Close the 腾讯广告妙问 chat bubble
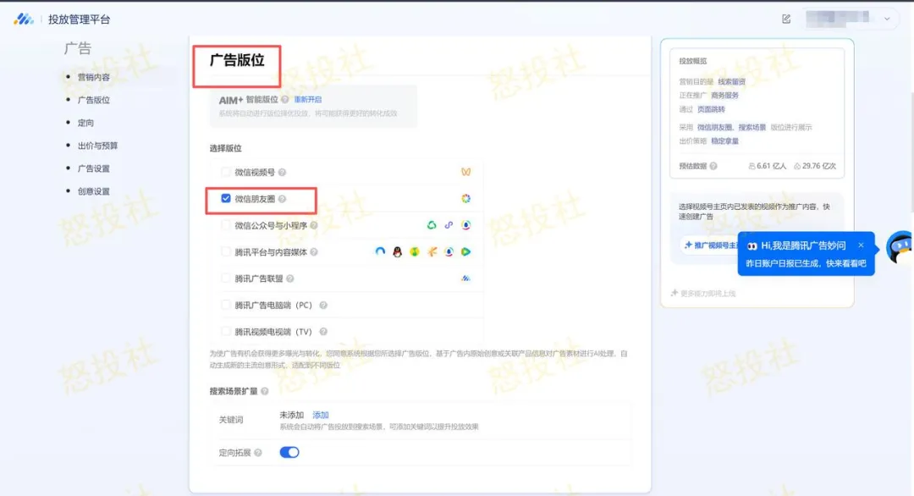Viewport: 914px width, 496px height. click(x=862, y=245)
